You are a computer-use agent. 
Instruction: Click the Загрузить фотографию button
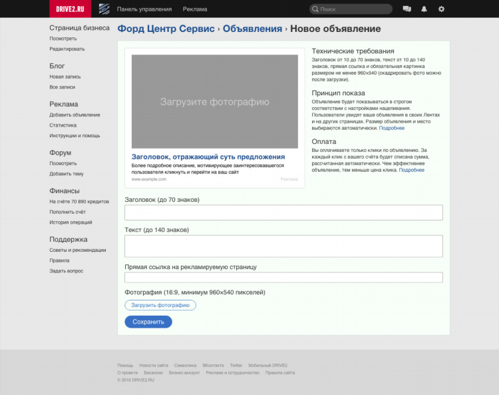[160, 305]
